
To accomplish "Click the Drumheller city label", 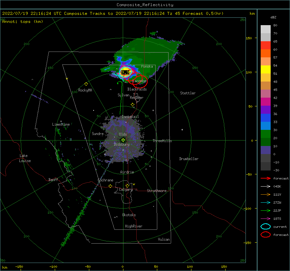I will pos(189,159).
